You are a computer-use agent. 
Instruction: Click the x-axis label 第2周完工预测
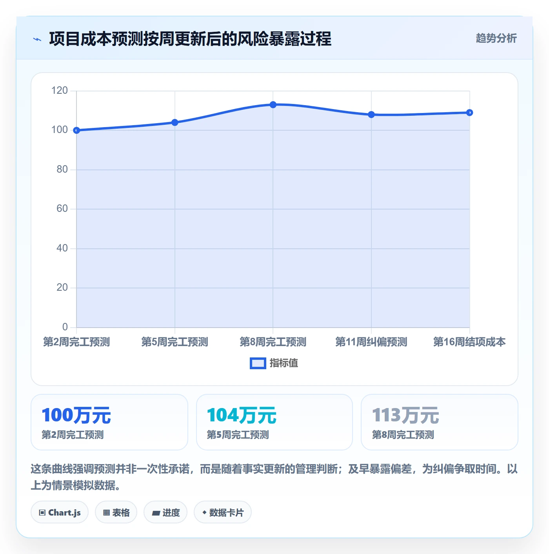click(76, 342)
